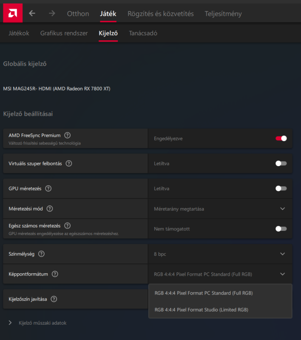The image size is (301, 340).
Task: Open the Méretezési mód dropdown
Action: pyautogui.click(x=220, y=209)
